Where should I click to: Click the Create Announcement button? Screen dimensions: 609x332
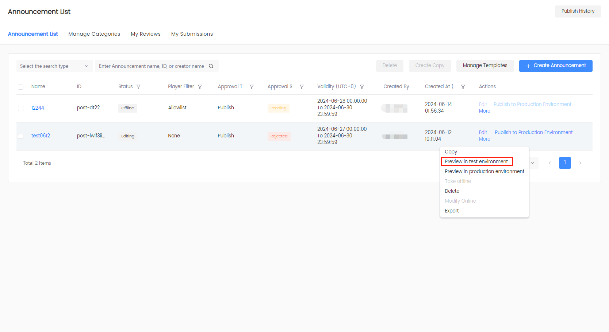tap(555, 66)
